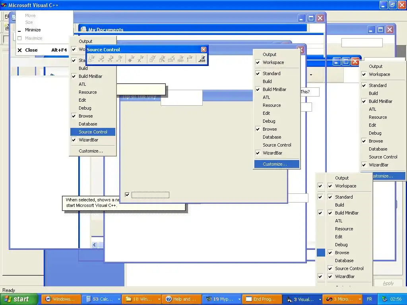The width and height of the screenshot is (407, 305).
Task: Click the system tray icon beside the clock
Action: (384, 299)
